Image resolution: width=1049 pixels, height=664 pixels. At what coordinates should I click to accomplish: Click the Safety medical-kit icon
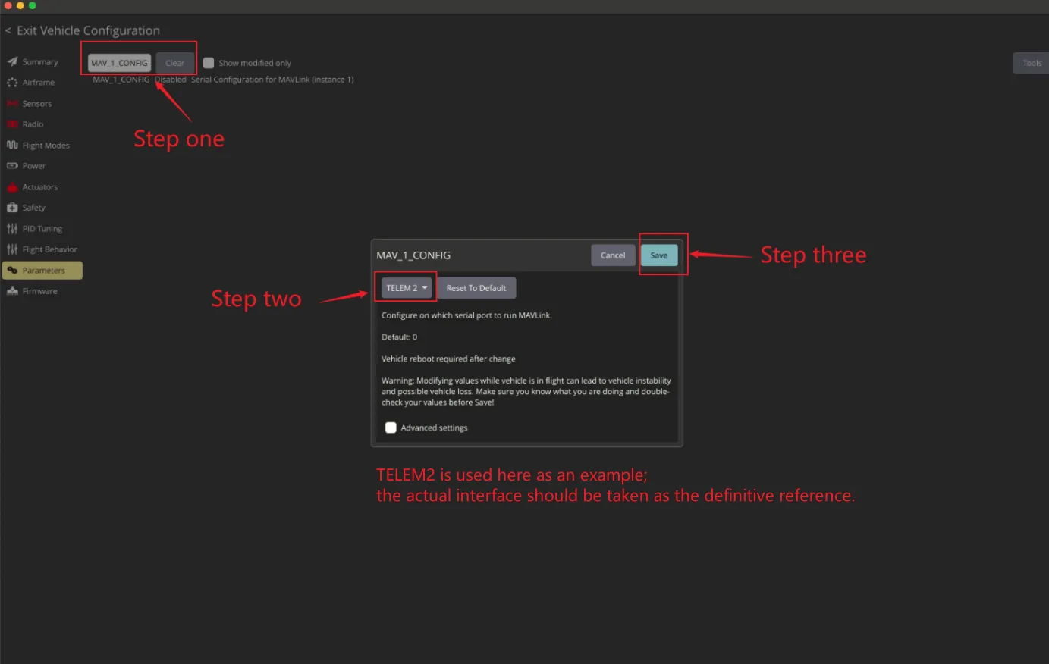(12, 208)
